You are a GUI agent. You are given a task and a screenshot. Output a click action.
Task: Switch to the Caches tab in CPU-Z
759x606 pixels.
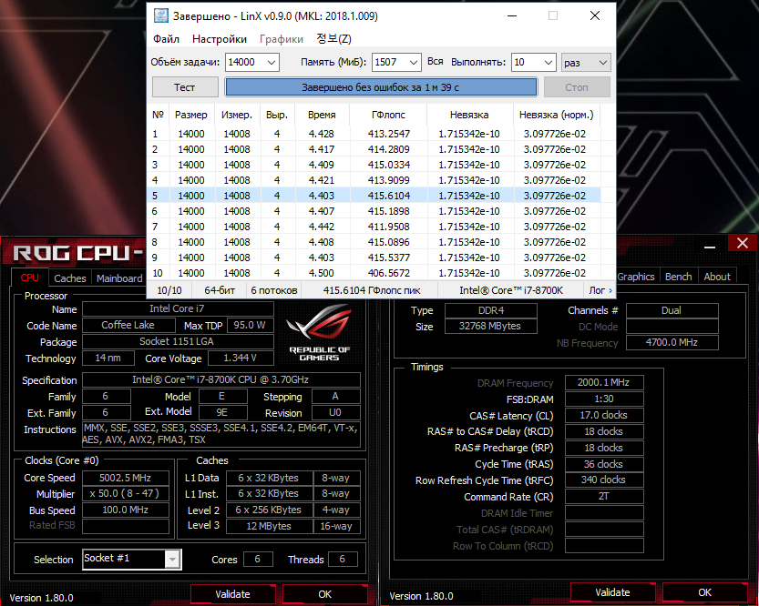tap(69, 278)
